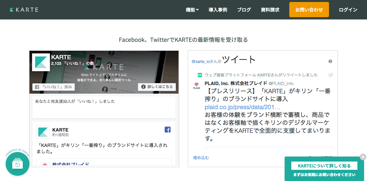Viewport: 367px width, 181px height.
Task: Click the Facebook icon on KARTE post
Action: coord(168,130)
